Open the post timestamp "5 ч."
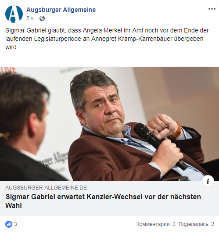 [30, 18]
